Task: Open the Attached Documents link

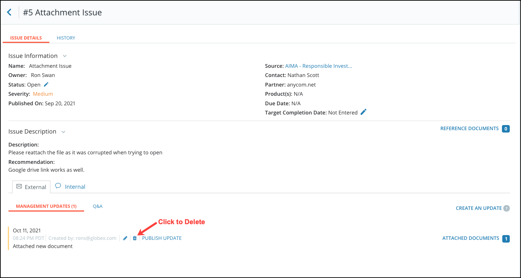Action: 471,238
